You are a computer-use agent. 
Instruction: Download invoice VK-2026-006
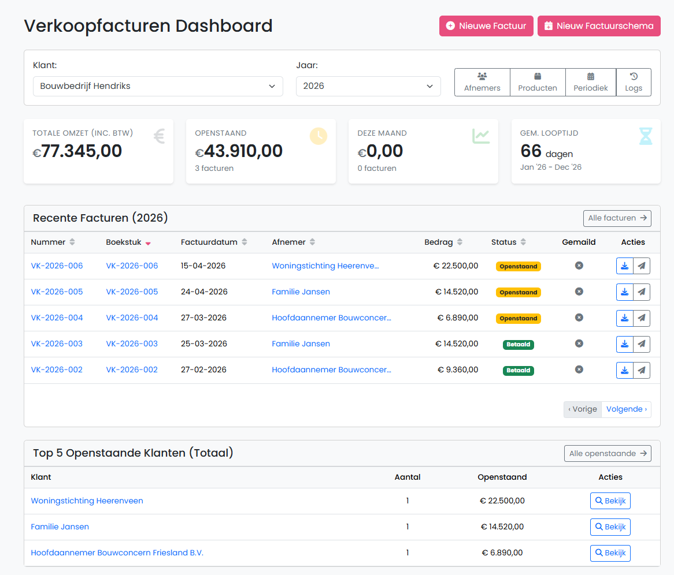624,266
